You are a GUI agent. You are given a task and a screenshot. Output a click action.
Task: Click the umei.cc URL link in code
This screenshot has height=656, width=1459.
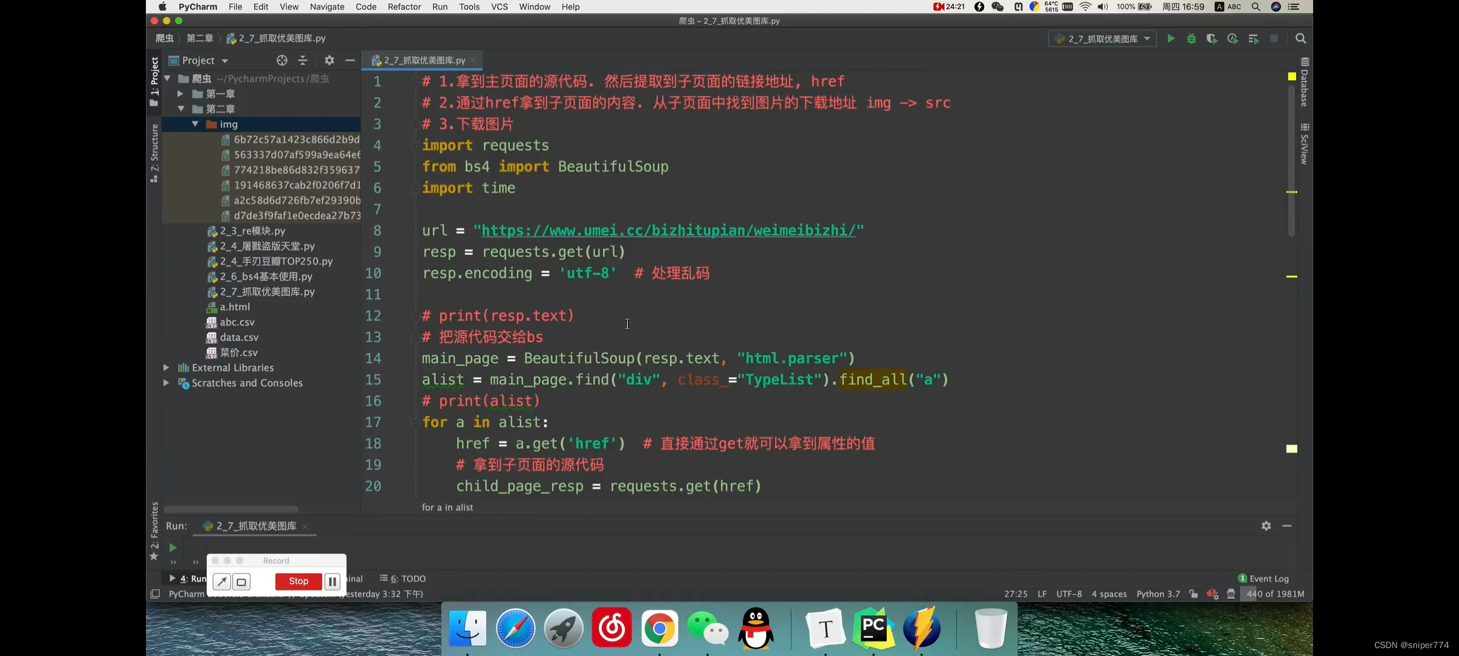[668, 231]
